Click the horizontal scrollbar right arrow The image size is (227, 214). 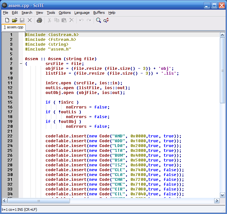[x=217, y=201]
